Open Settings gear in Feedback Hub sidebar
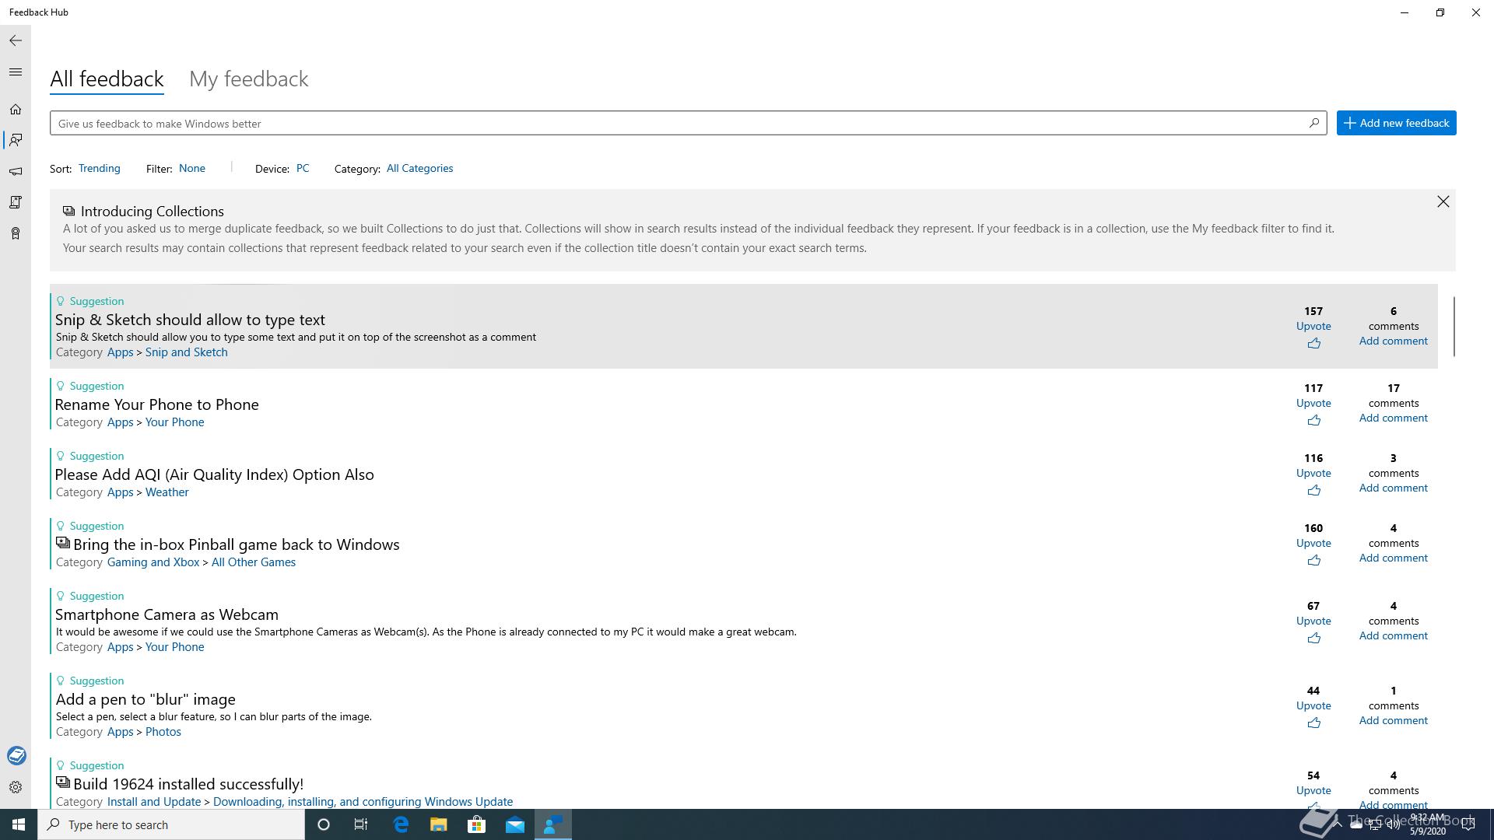 (16, 787)
